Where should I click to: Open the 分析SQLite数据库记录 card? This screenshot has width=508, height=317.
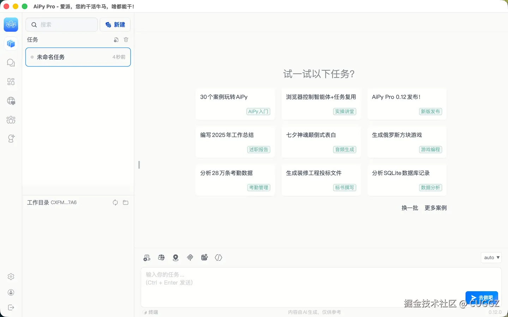click(407, 180)
